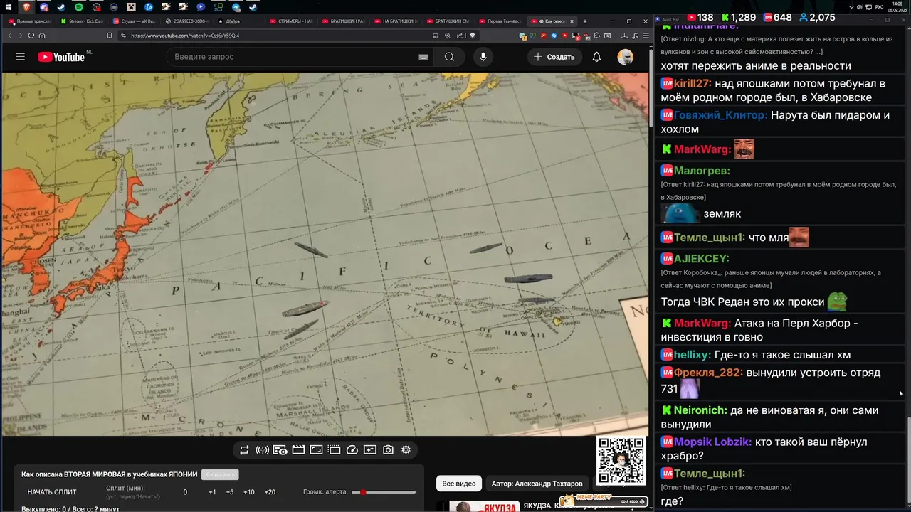911x512 pixels.
Task: Add +20 minutes to the split
Action: (270, 492)
